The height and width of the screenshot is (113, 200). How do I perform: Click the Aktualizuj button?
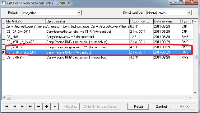70,106
